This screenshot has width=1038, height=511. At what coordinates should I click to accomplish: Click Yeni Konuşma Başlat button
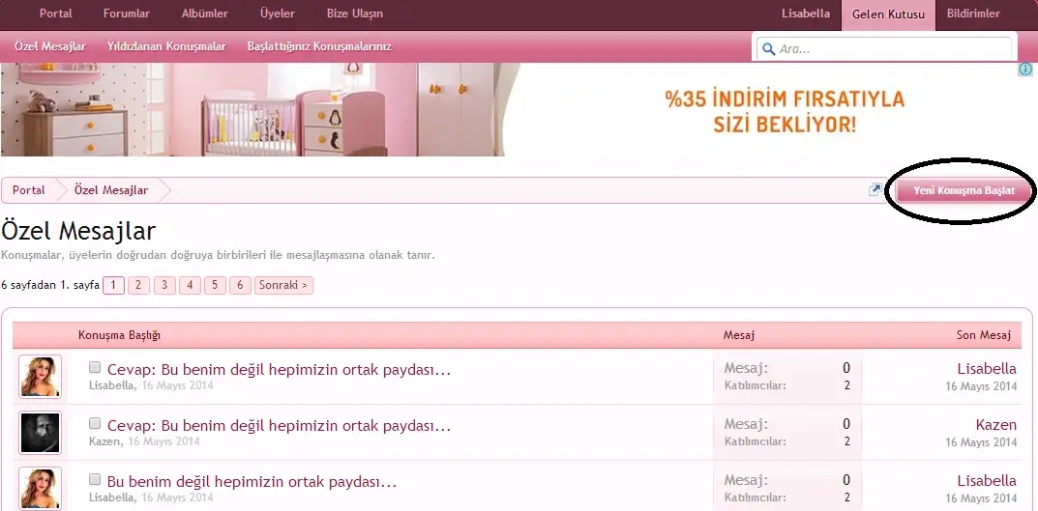tap(964, 190)
